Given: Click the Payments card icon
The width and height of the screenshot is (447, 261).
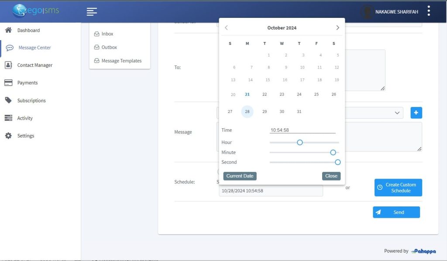Looking at the screenshot, I should pyautogui.click(x=8, y=83).
